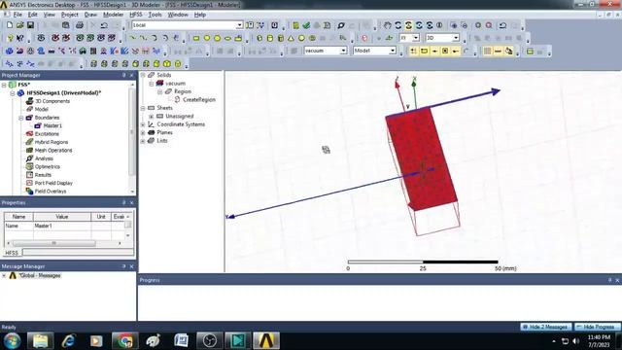Click the Windows Start orb
Image resolution: width=622 pixels, height=350 pixels.
[x=12, y=340]
